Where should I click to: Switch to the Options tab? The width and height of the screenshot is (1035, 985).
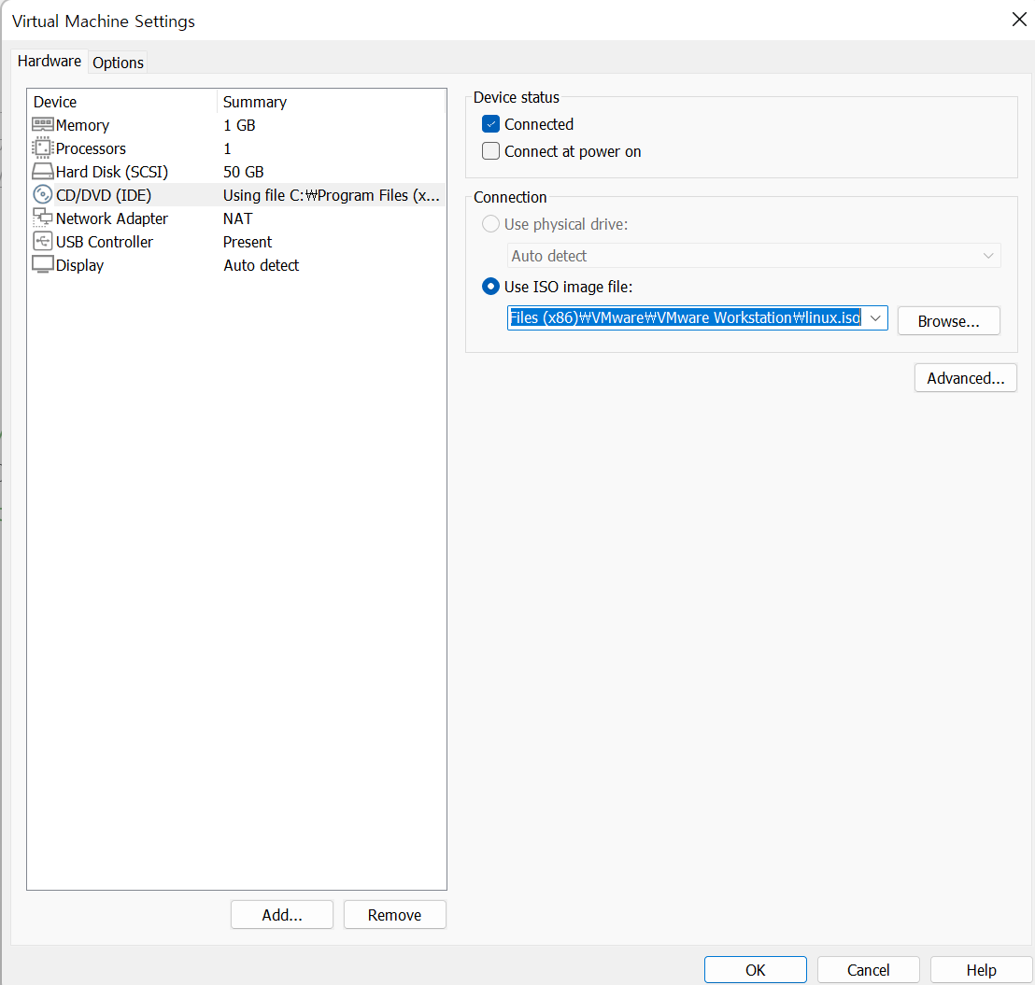[x=118, y=63]
